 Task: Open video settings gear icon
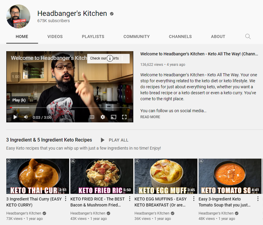[103, 117]
